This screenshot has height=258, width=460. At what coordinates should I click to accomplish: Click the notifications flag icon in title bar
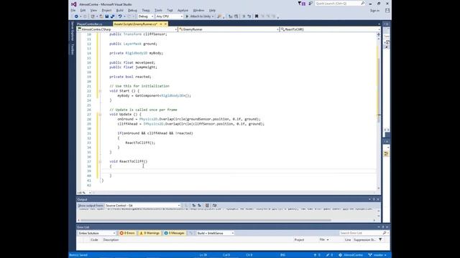click(x=301, y=4)
